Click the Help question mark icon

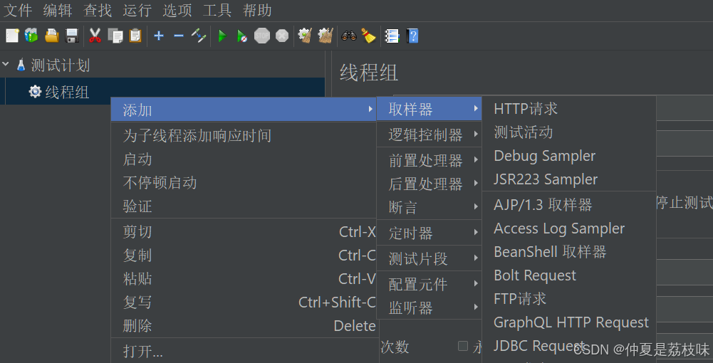point(412,36)
